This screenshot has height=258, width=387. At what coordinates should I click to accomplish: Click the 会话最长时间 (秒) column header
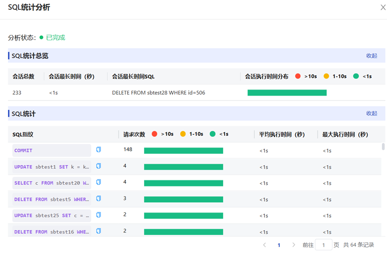71,76
